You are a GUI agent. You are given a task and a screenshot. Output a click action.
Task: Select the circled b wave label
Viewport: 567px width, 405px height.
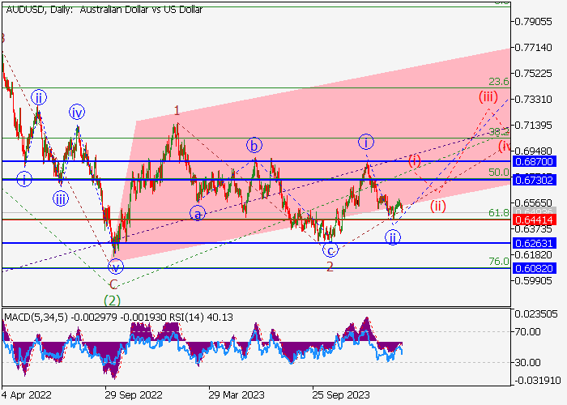pyautogui.click(x=254, y=146)
